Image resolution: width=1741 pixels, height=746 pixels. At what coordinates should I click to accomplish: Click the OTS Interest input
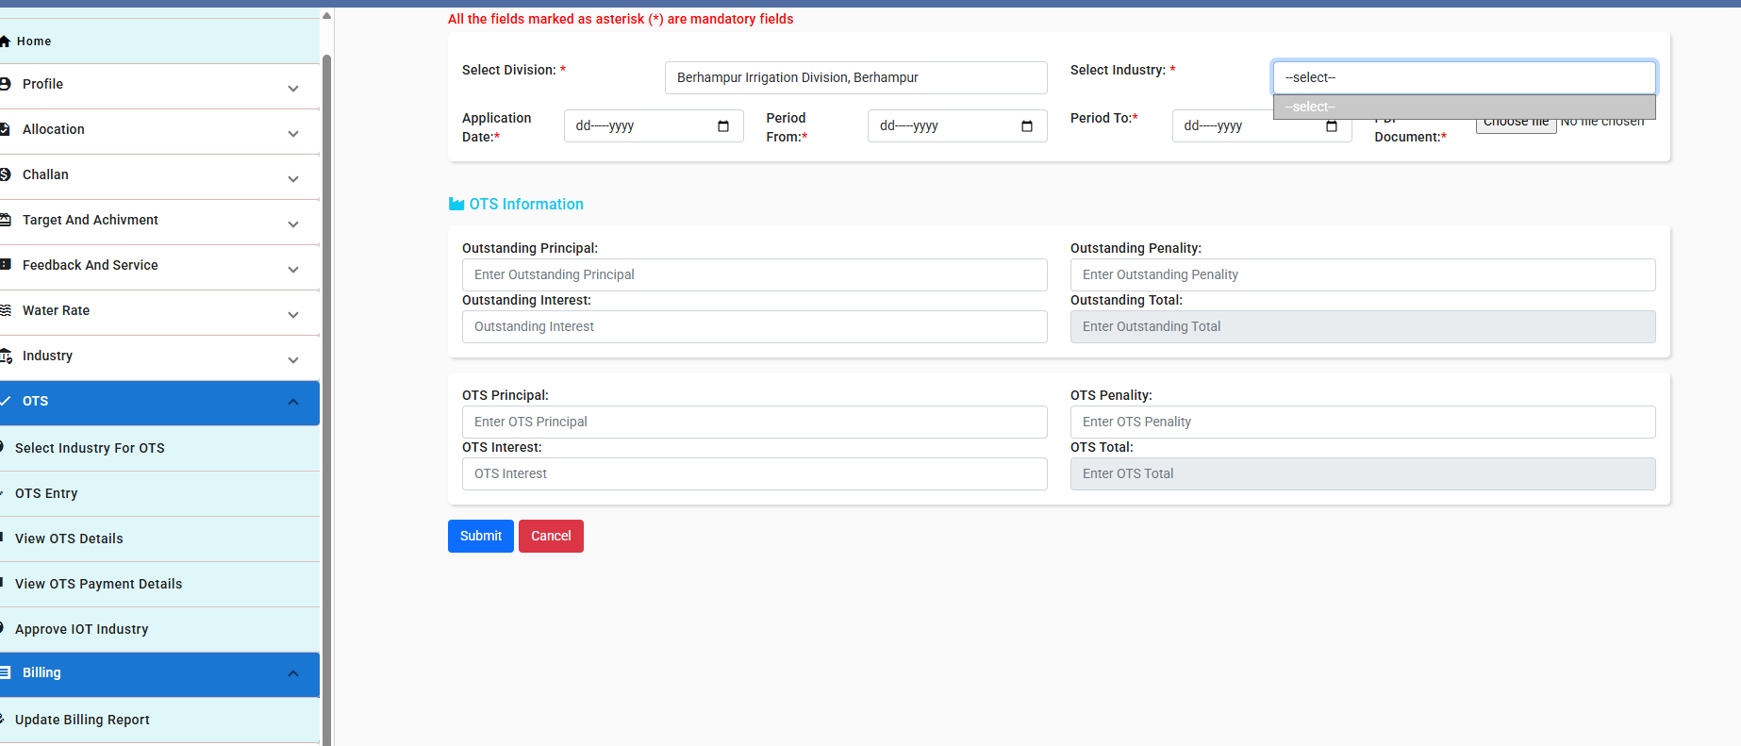(754, 473)
